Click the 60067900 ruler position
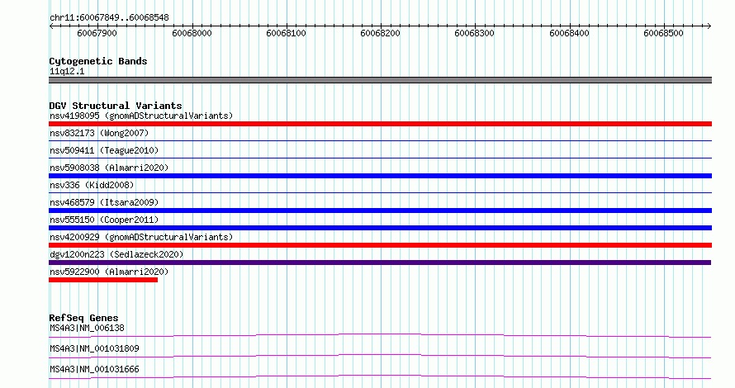The width and height of the screenshot is (735, 388). [x=97, y=33]
